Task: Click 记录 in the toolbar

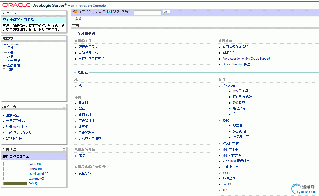Action: pos(116,12)
